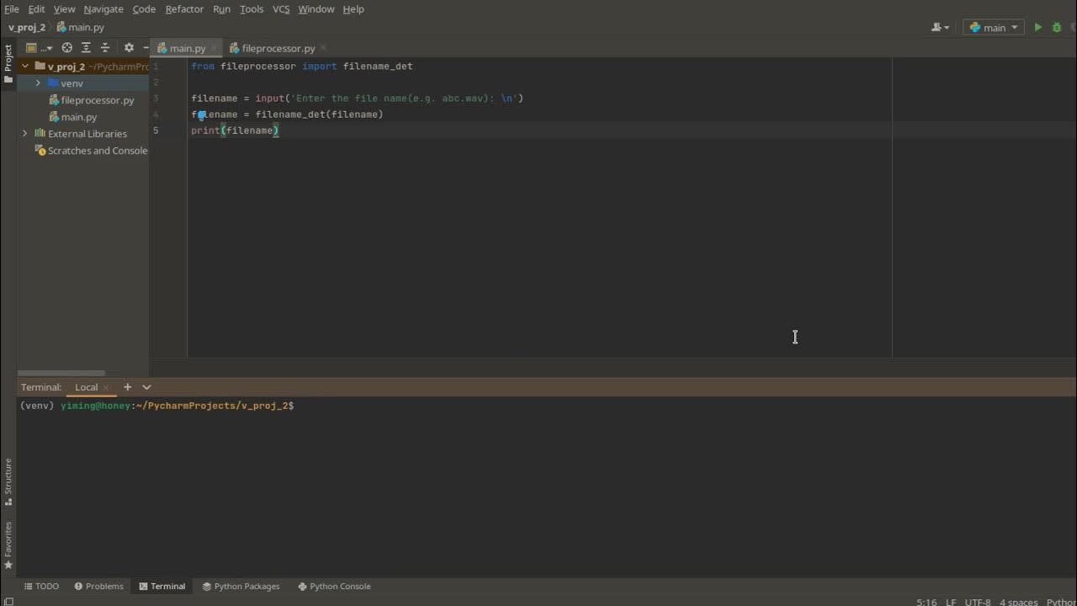Click the horizontal scrollbar of the Project panel
This screenshot has width=1077, height=606.
61,373
